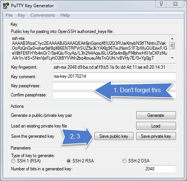Viewport: 187px width, 181px height.
Task: Click the Load button for private key
Action: pyautogui.click(x=156, y=126)
